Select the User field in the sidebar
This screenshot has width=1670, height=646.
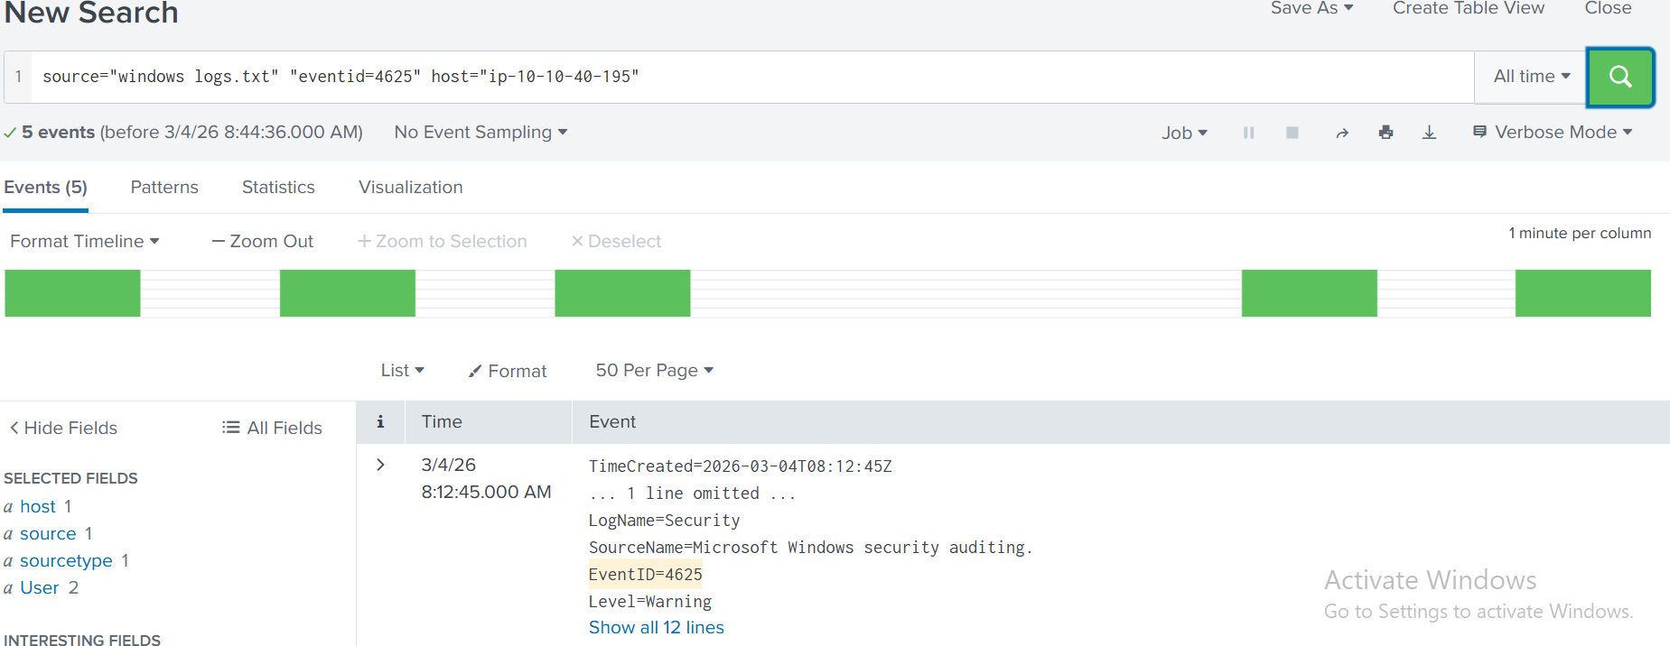[39, 587]
